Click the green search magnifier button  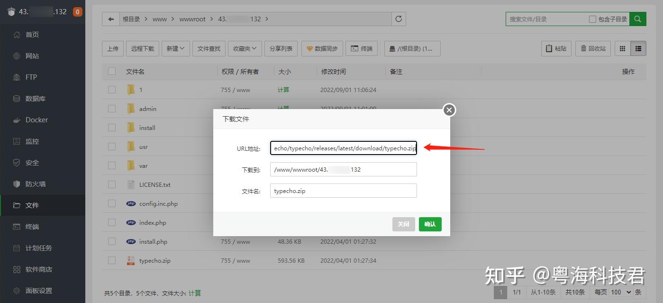[638, 19]
